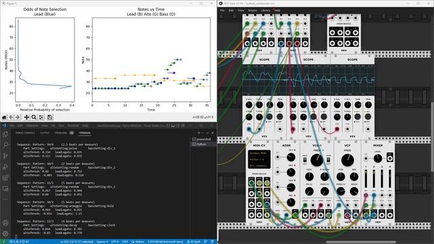
Task: Switch to the DEBUG CONSOLE panel tab
Action: pos(25,133)
